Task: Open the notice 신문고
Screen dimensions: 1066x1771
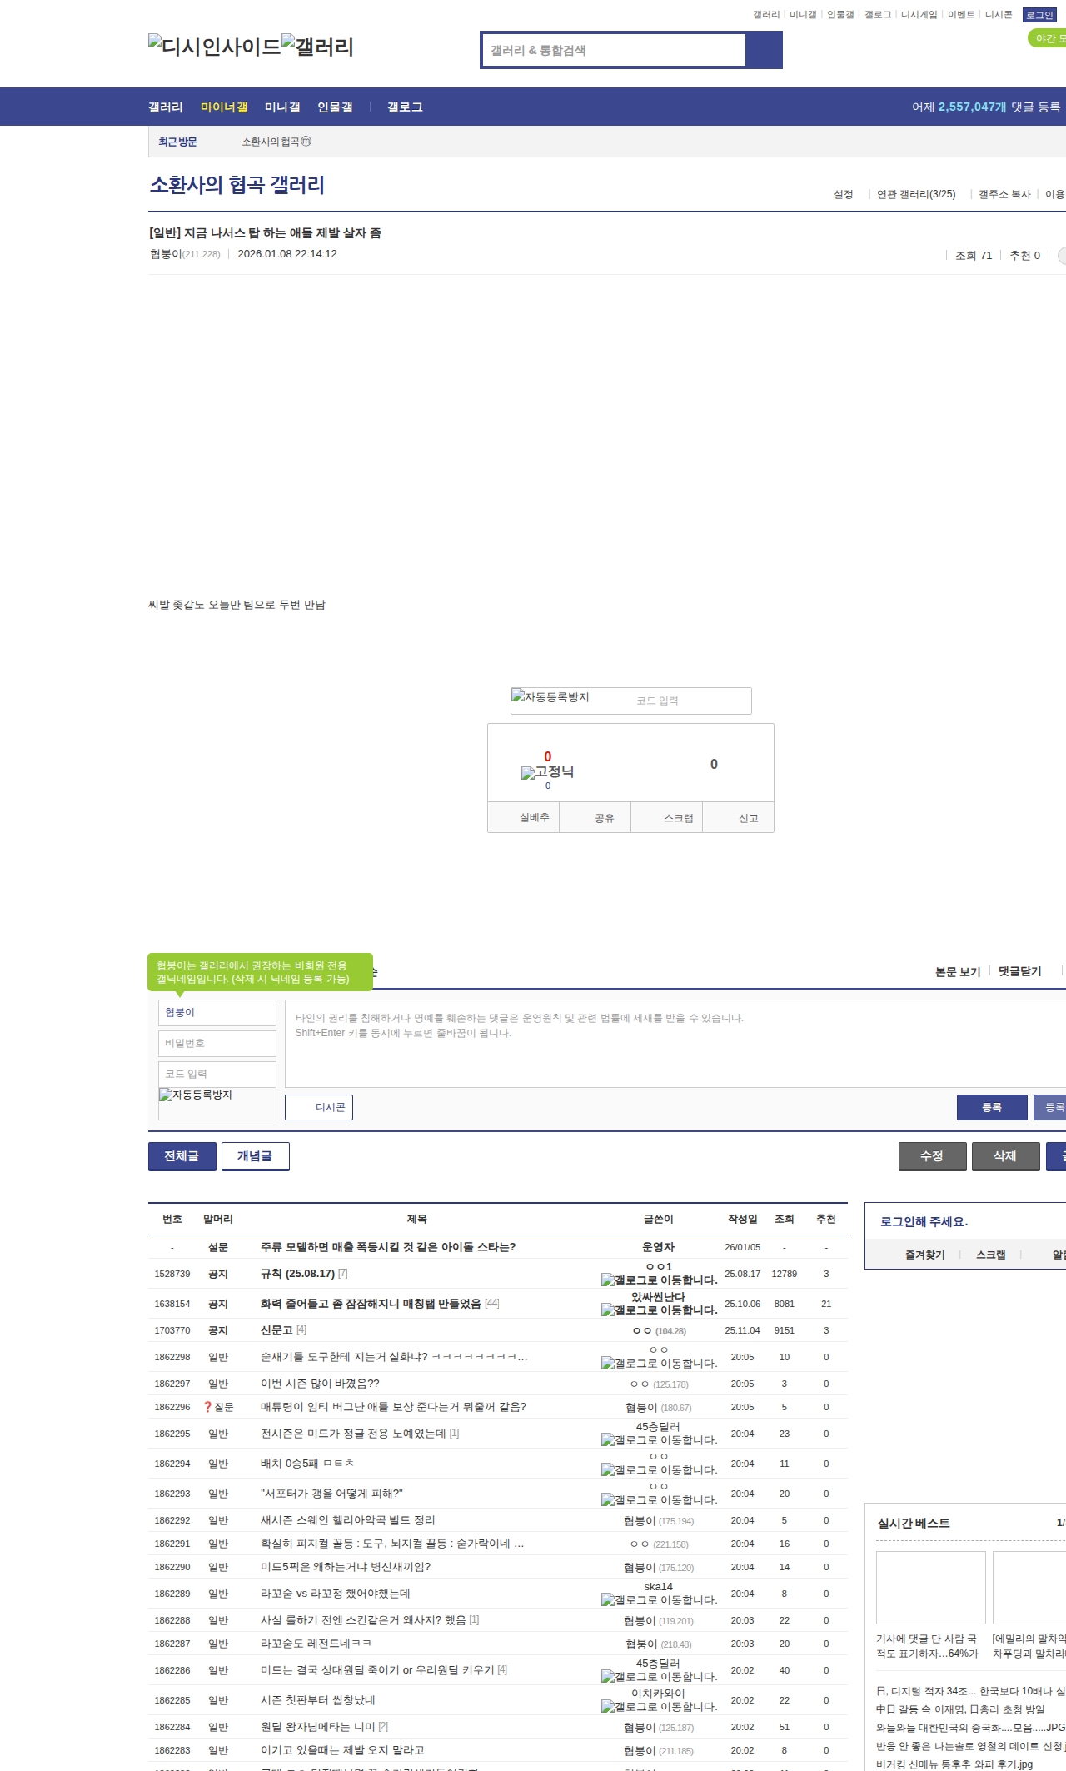Action: (276, 1330)
